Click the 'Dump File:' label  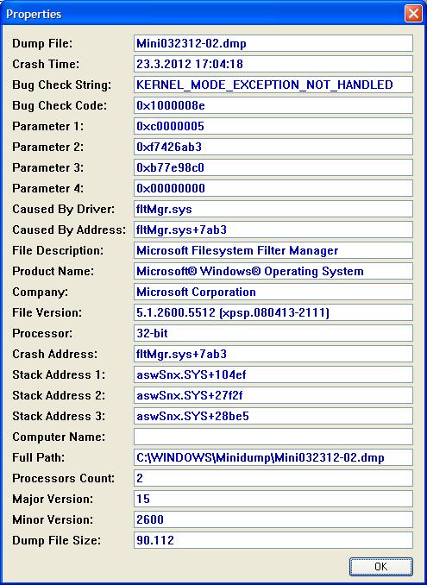click(42, 43)
